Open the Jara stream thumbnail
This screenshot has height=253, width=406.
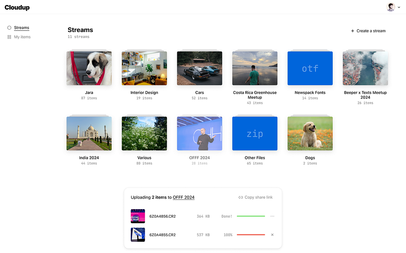[x=89, y=68]
